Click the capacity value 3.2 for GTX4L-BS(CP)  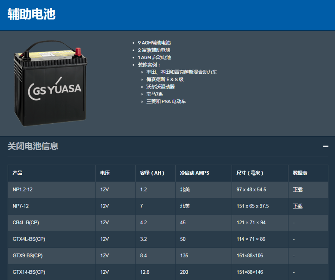click(x=144, y=239)
